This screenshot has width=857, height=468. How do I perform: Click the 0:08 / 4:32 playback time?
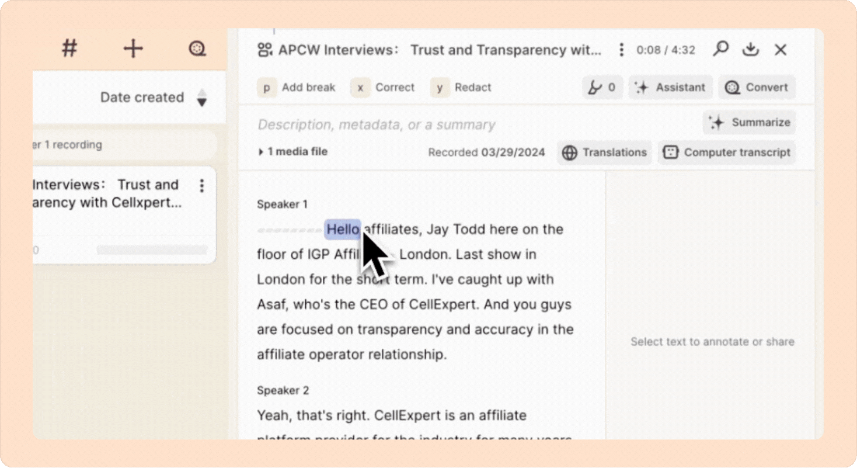[x=666, y=50]
